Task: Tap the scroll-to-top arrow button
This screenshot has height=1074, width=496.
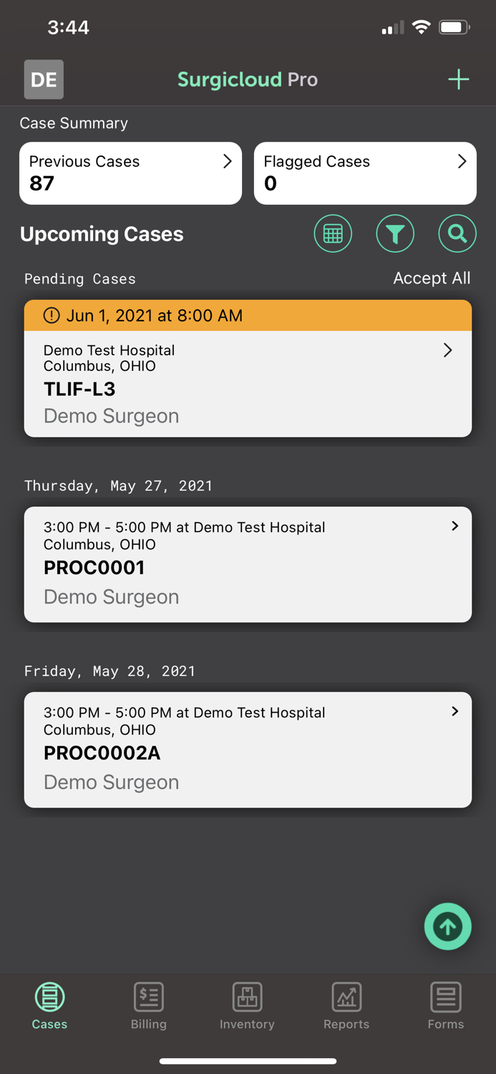Action: click(447, 927)
